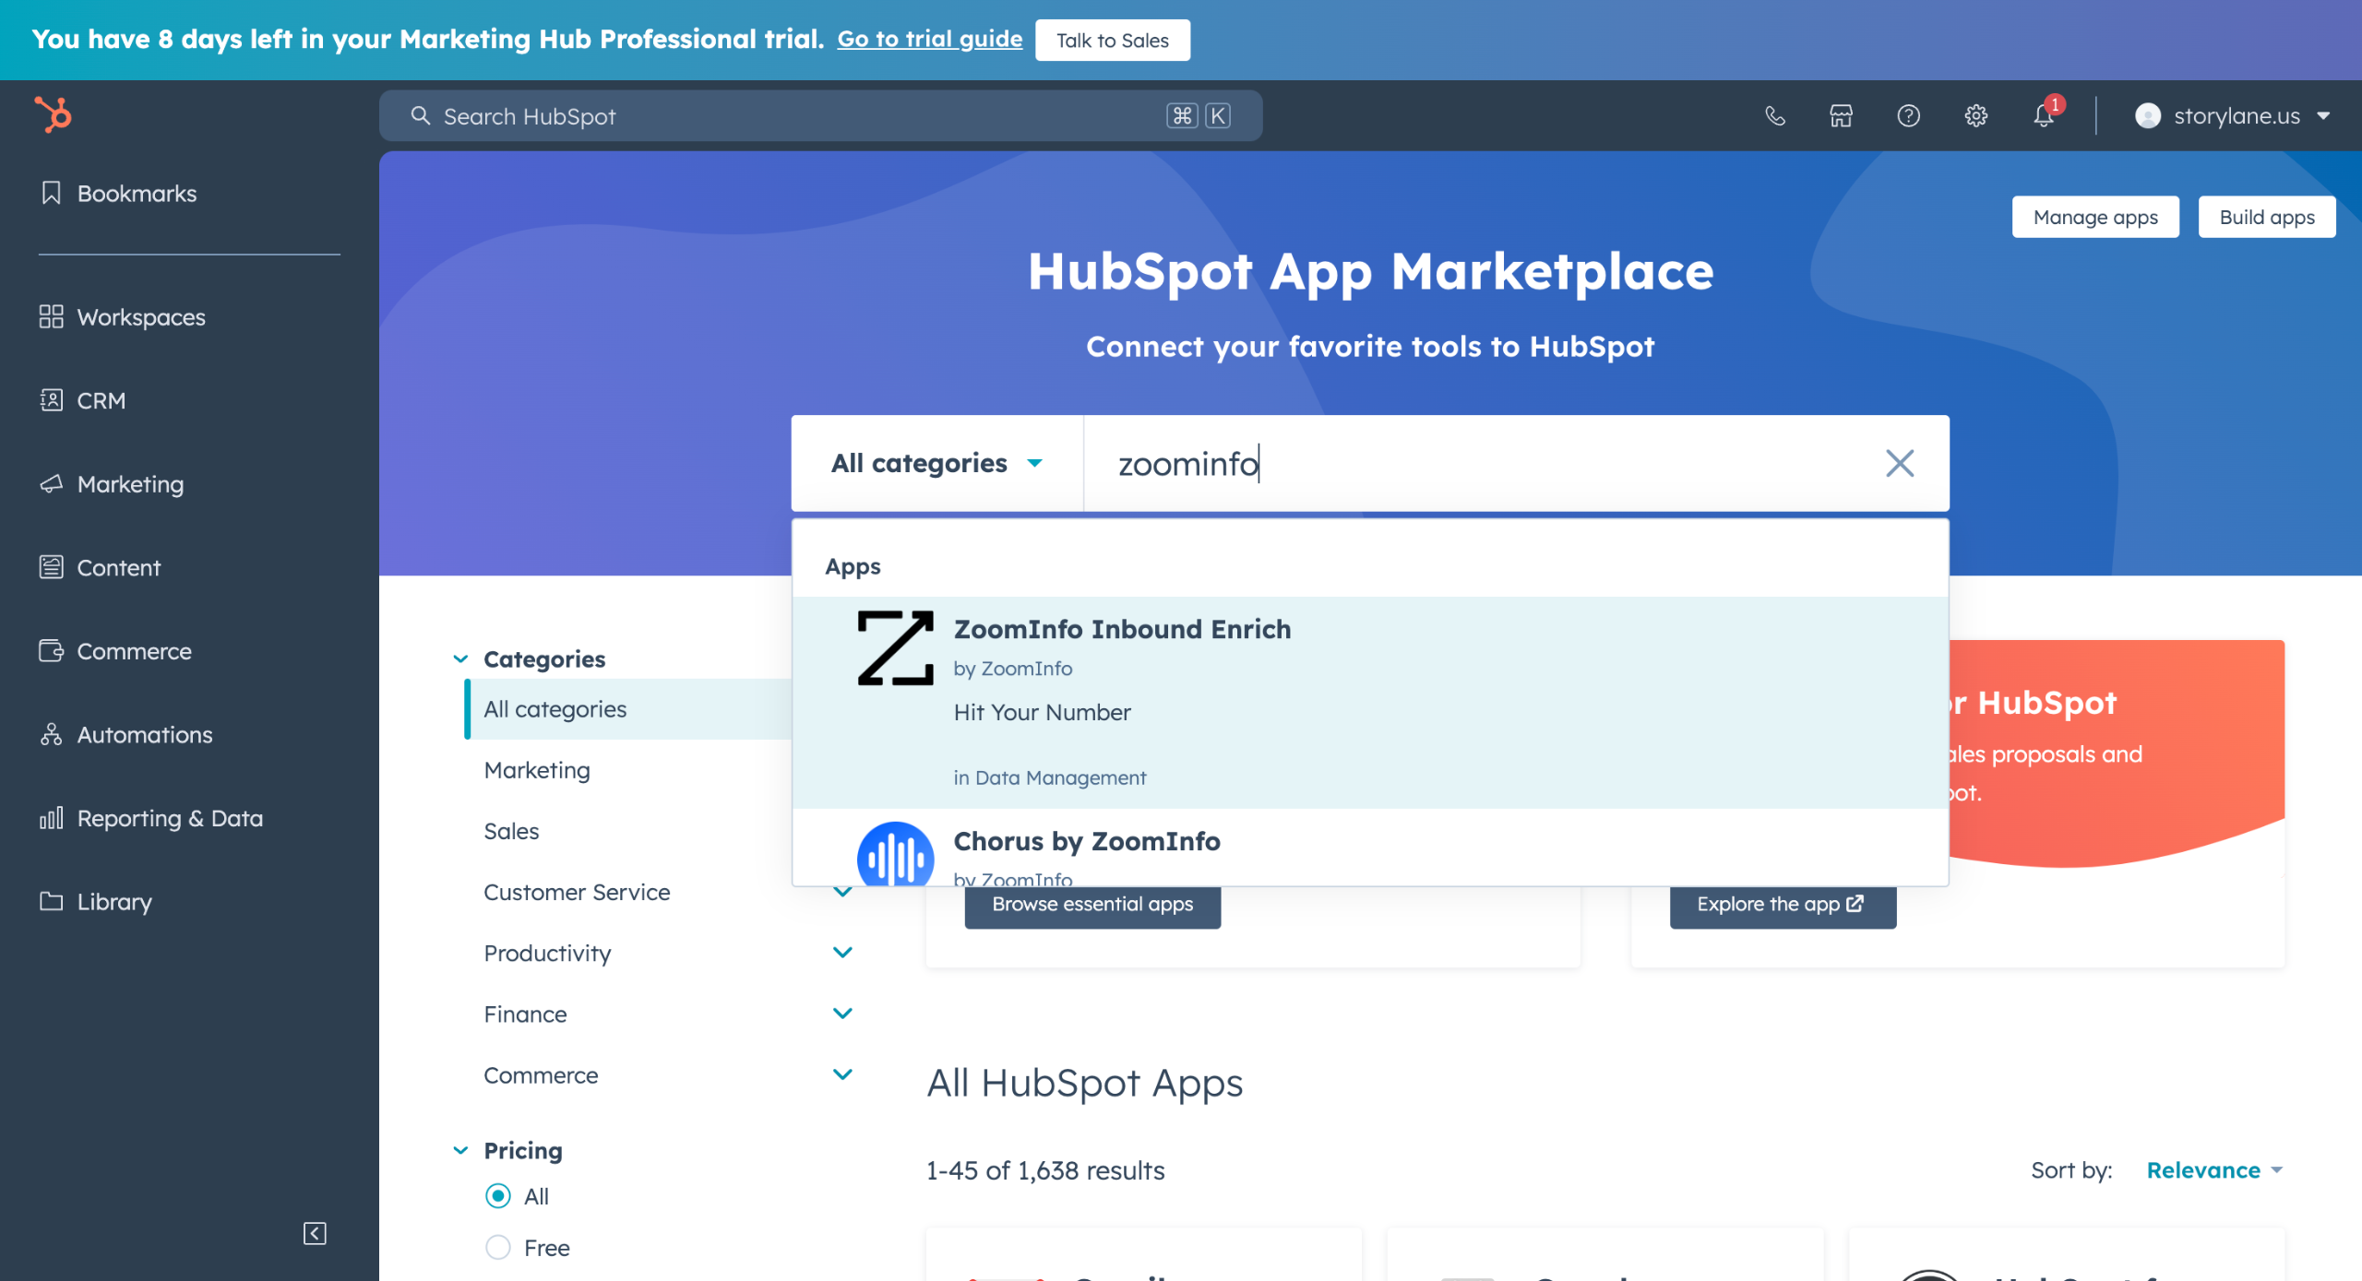Select the Free pricing radio button
Image resolution: width=2362 pixels, height=1281 pixels.
[x=498, y=1247]
